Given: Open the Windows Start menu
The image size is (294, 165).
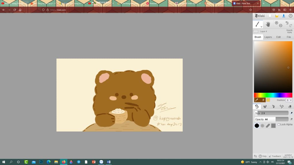Looking at the screenshot, I should (3, 162).
